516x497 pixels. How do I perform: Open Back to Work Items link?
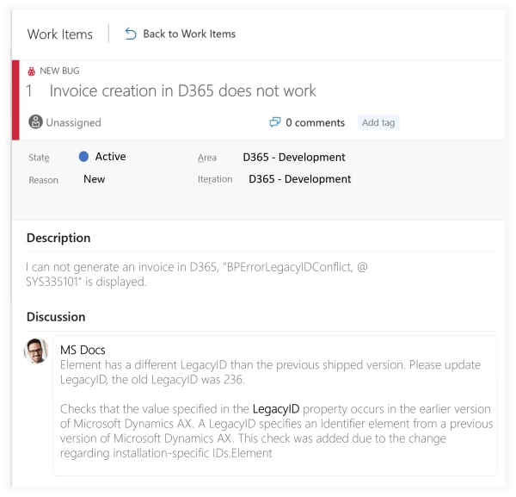pyautogui.click(x=189, y=34)
